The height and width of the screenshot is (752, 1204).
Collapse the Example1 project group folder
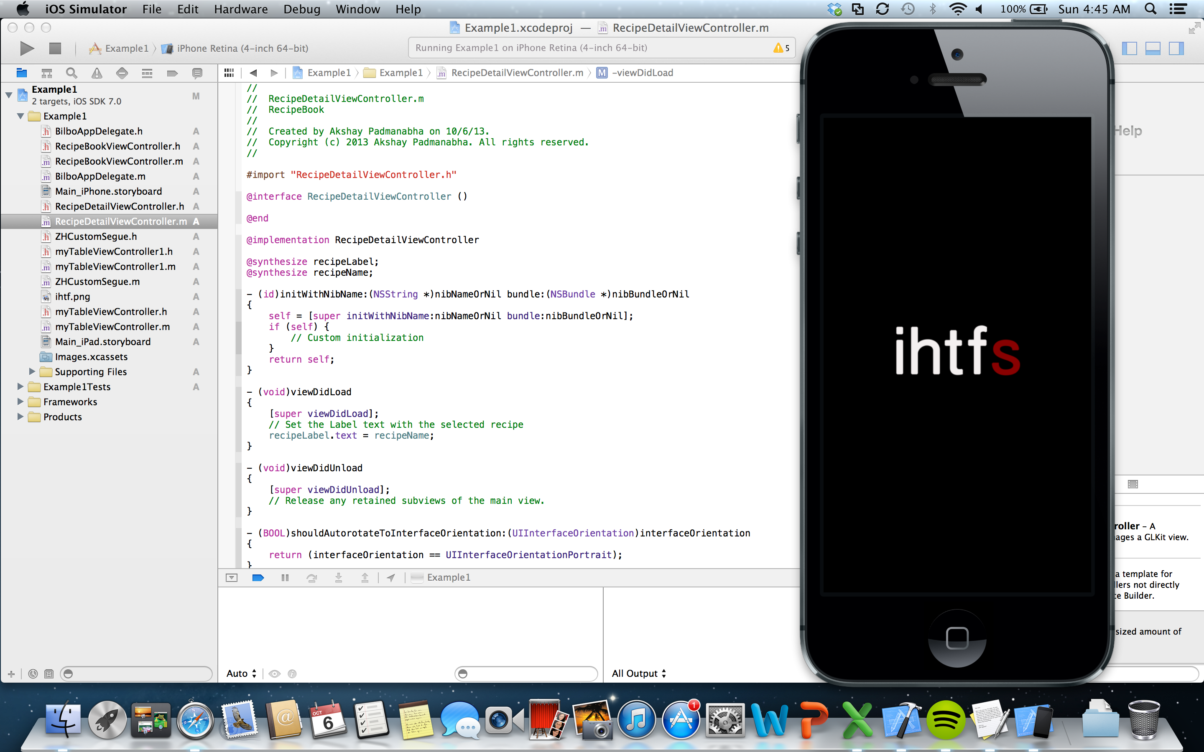(x=20, y=116)
